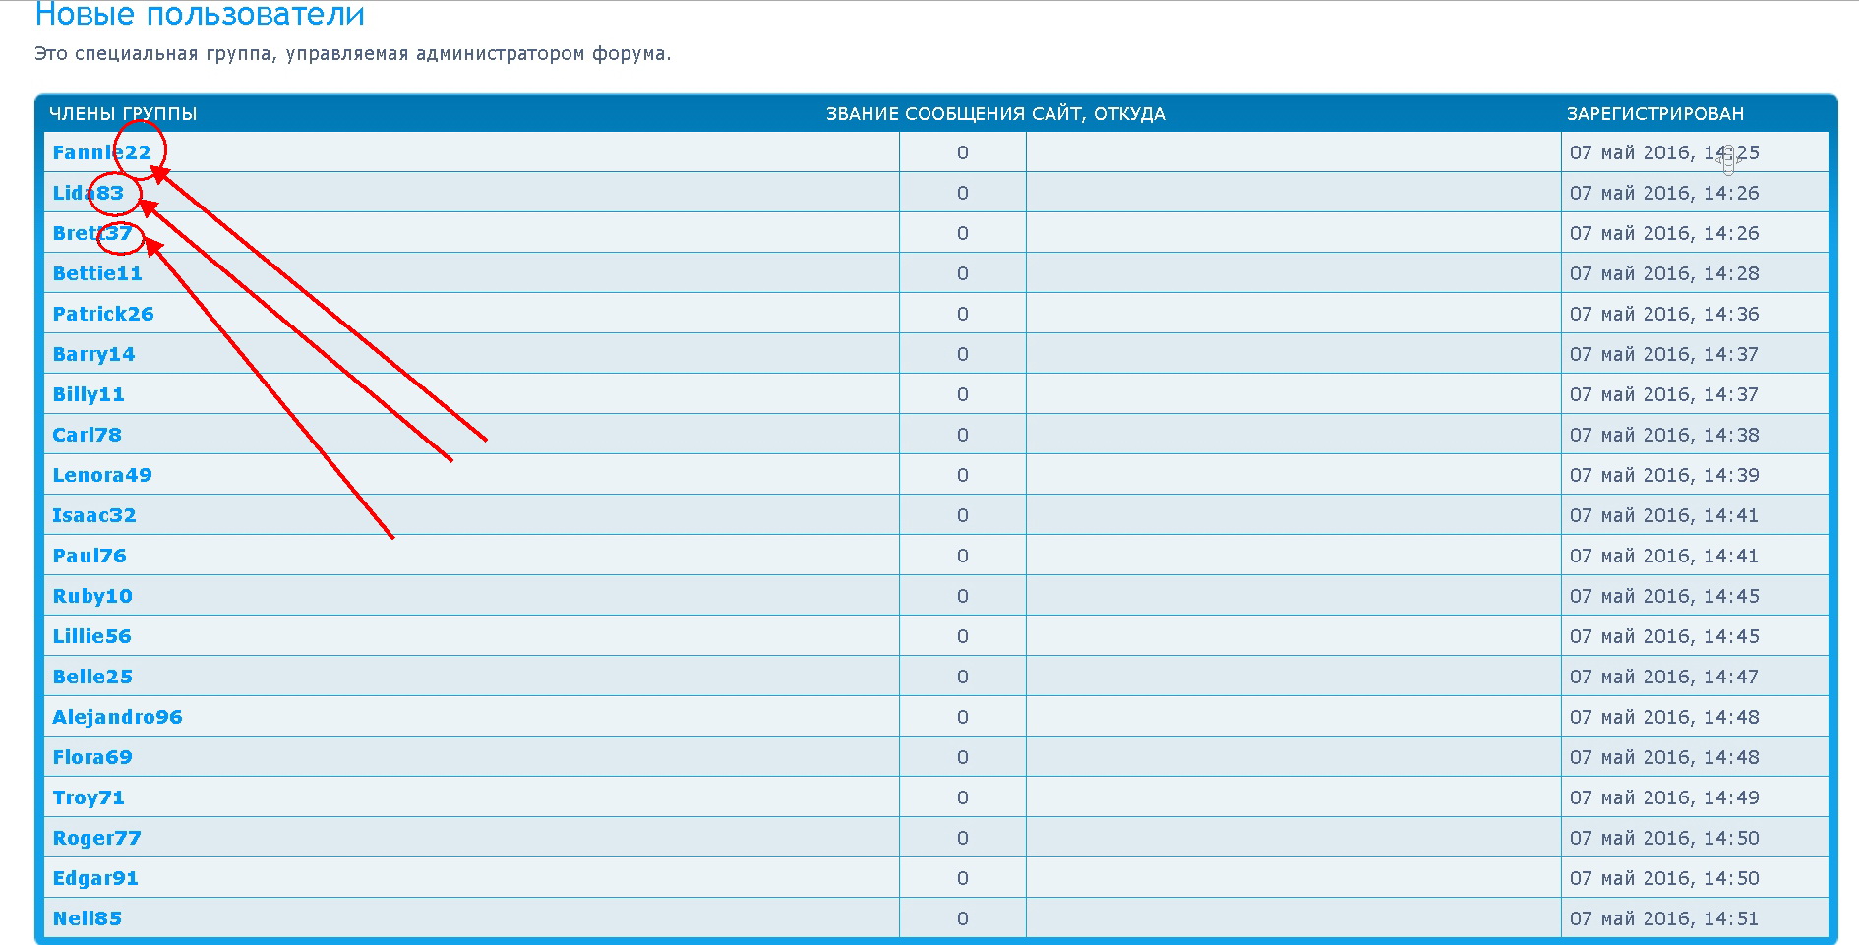
Task: Open the Edgar91 user profile
Action: 95,878
